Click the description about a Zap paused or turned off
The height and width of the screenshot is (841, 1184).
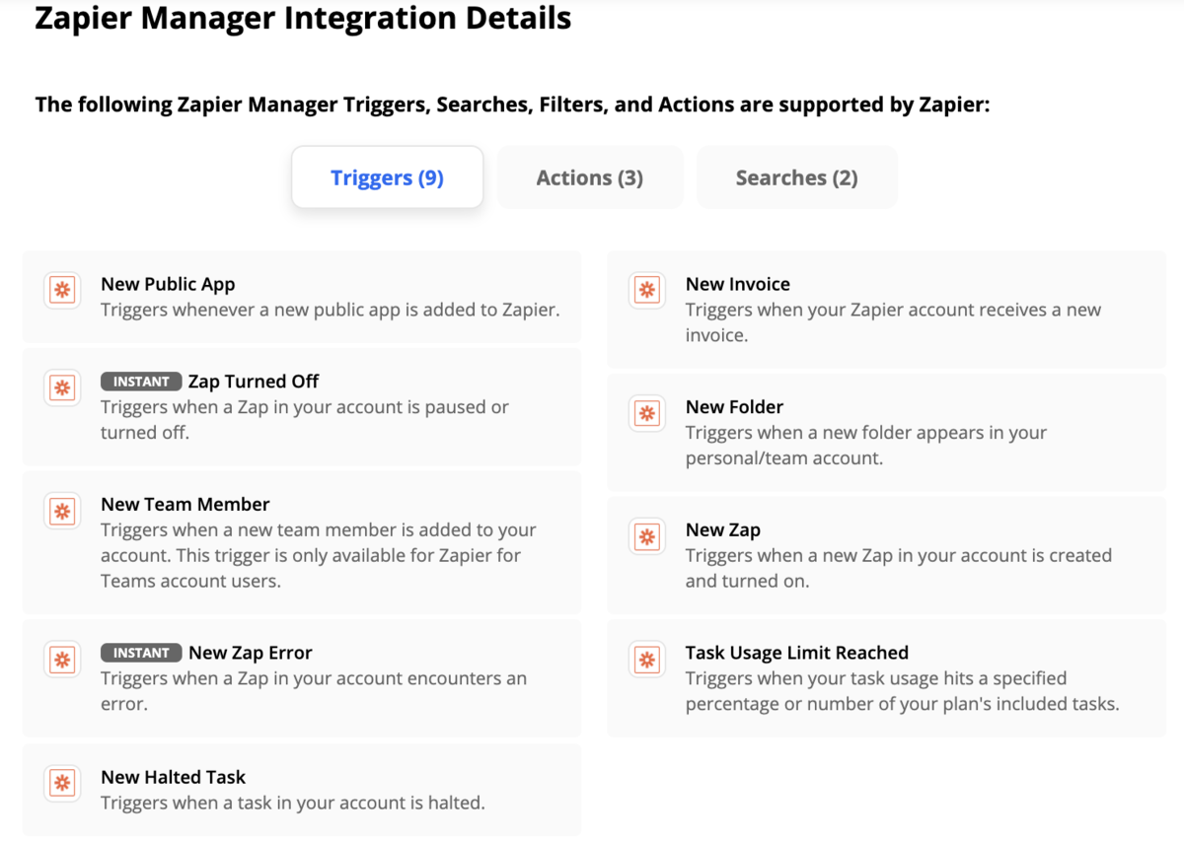(305, 420)
